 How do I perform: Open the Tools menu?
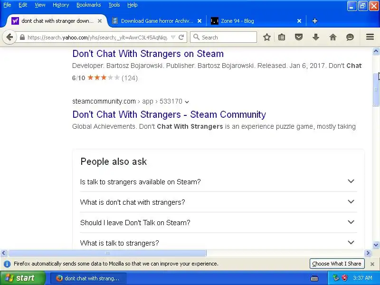[114, 5]
